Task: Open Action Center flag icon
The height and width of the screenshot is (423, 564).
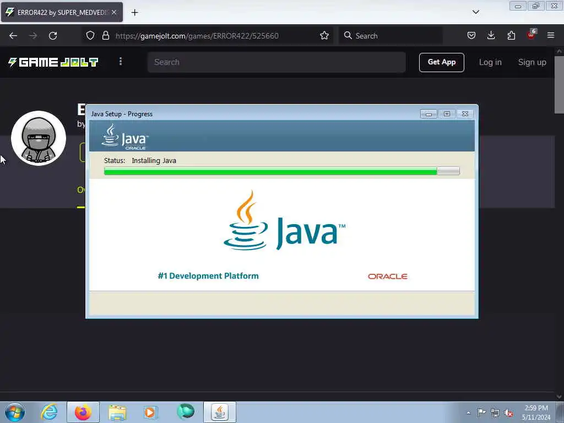Action: click(481, 413)
